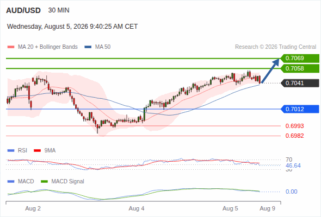Image resolution: width=321 pixels, height=217 pixels.
Task: Select the 0.7012 blue pivot price tag
Action: pyautogui.click(x=300, y=109)
